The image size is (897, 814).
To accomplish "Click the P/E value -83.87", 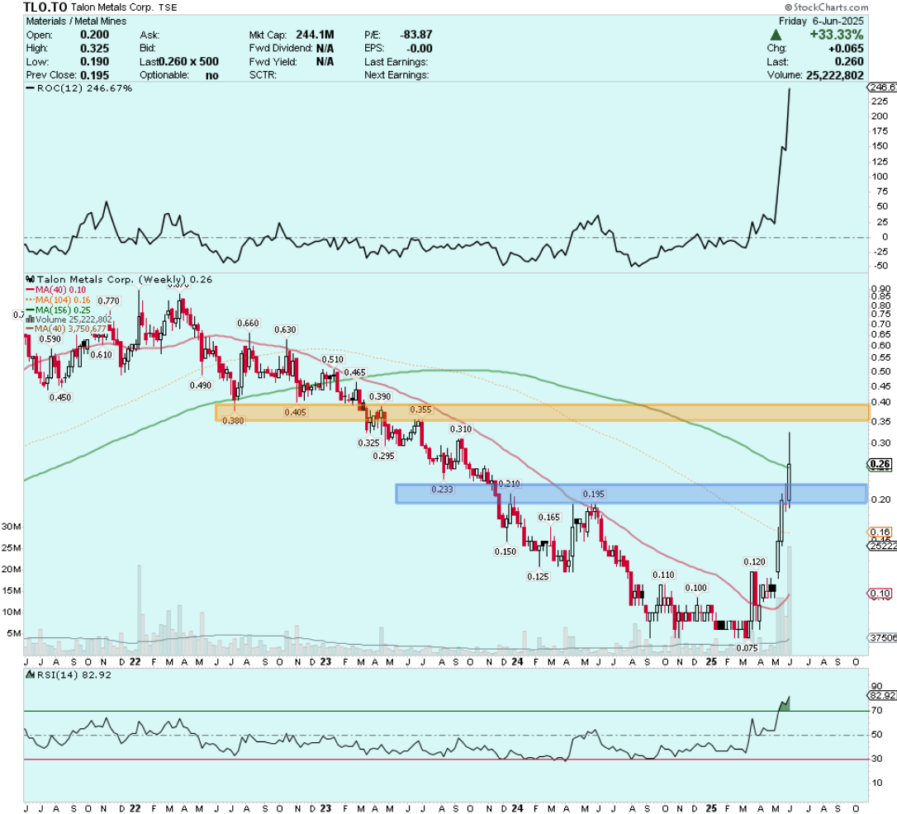I will click(x=416, y=35).
